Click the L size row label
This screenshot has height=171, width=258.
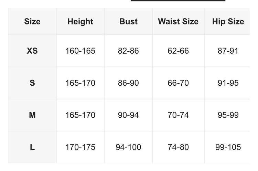pyautogui.click(x=32, y=147)
